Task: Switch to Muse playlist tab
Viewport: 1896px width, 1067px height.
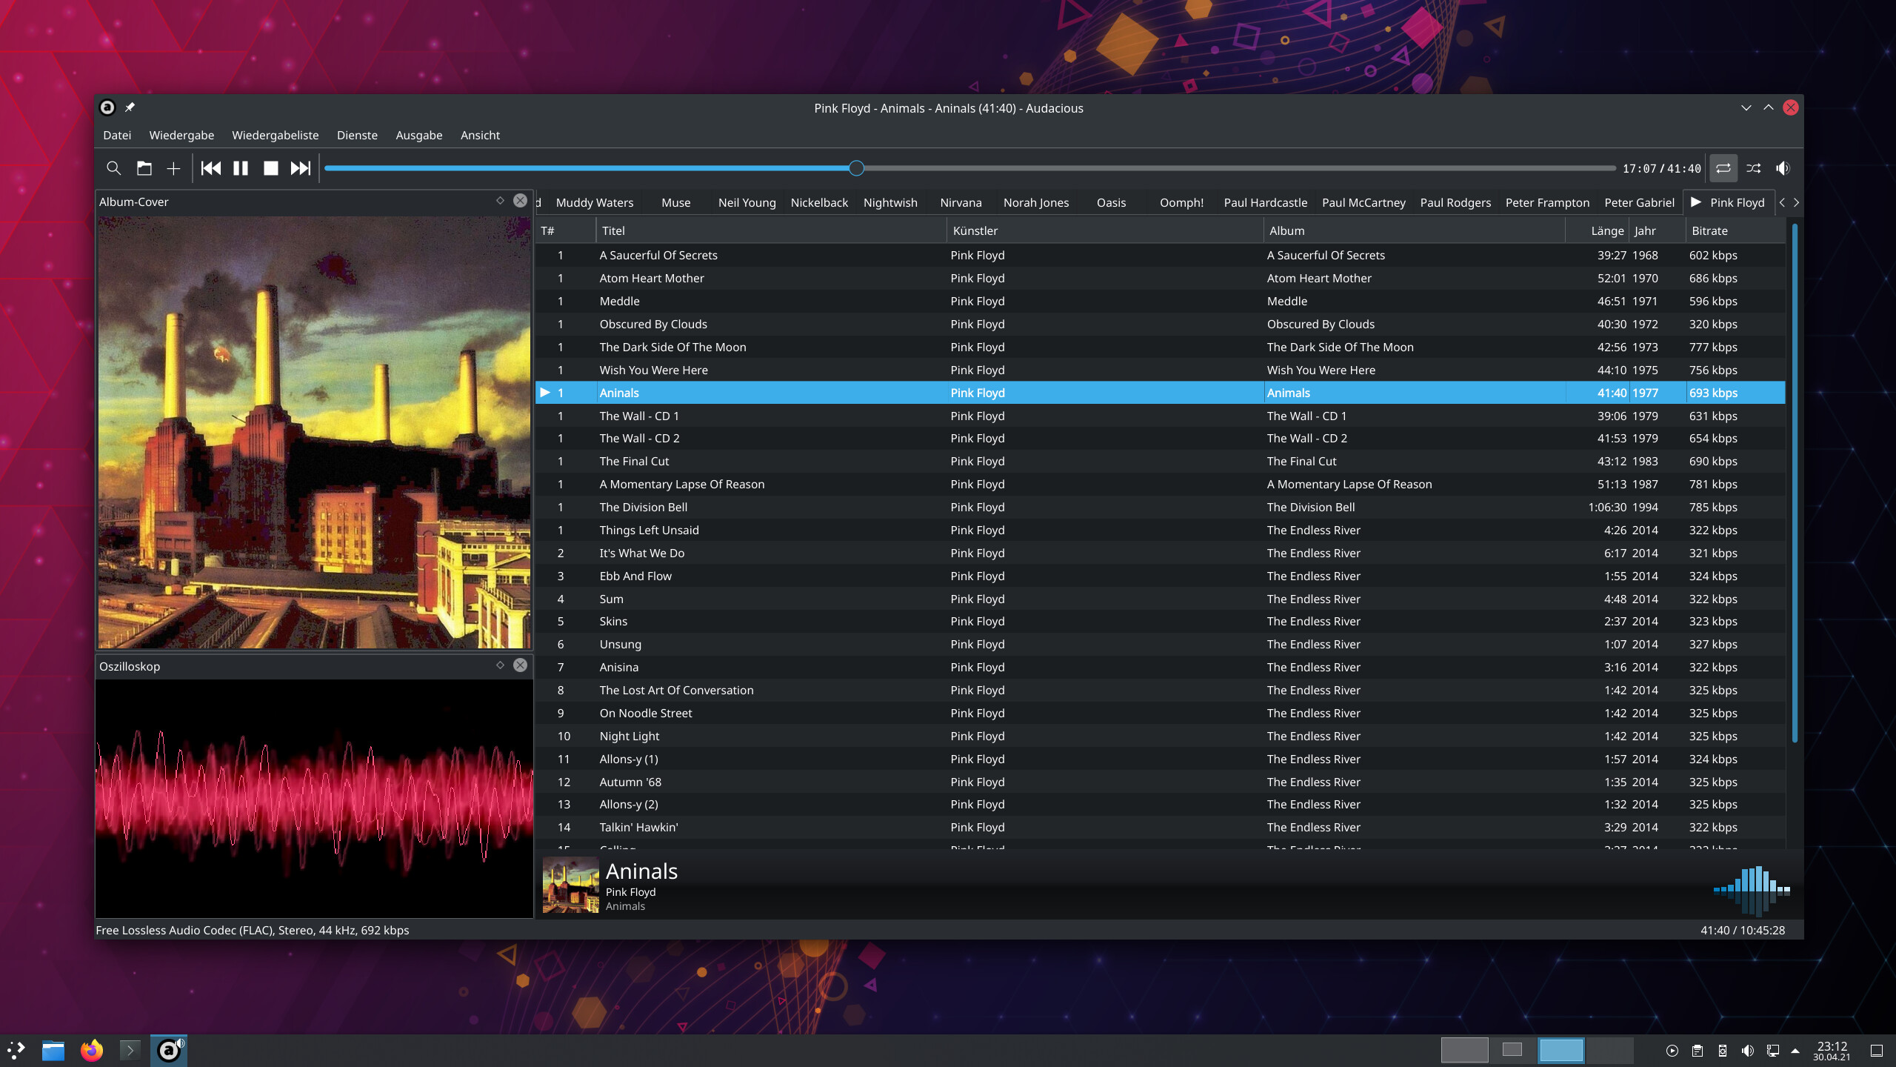Action: pyautogui.click(x=675, y=202)
